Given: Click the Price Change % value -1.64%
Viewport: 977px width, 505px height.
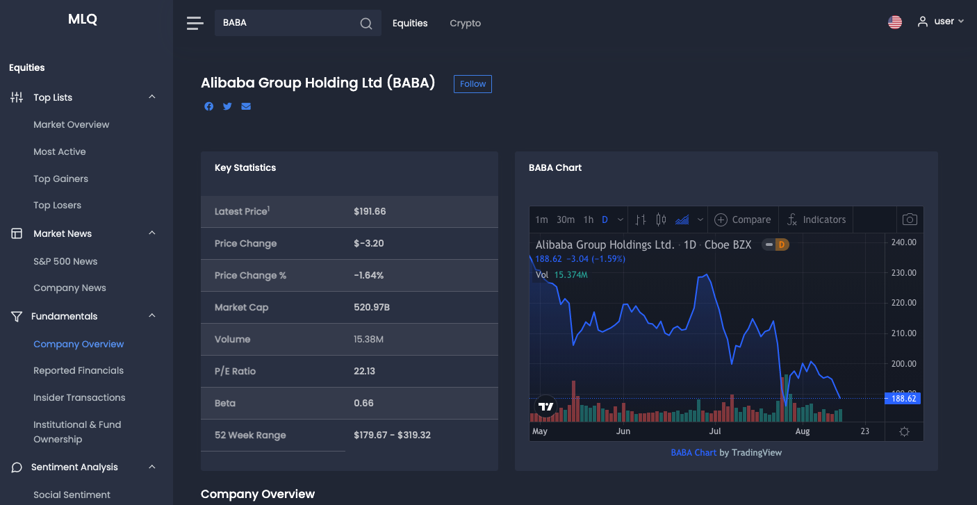Looking at the screenshot, I should (369, 275).
